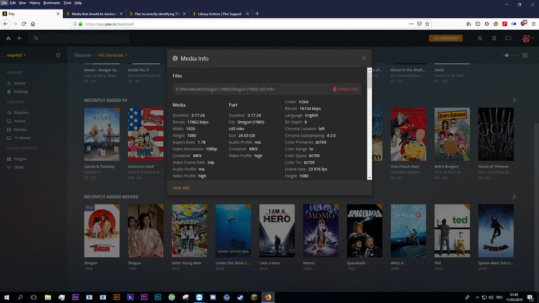539x303 pixels.
Task: Click Media Info scrollbar up arrow
Action: tap(370, 70)
